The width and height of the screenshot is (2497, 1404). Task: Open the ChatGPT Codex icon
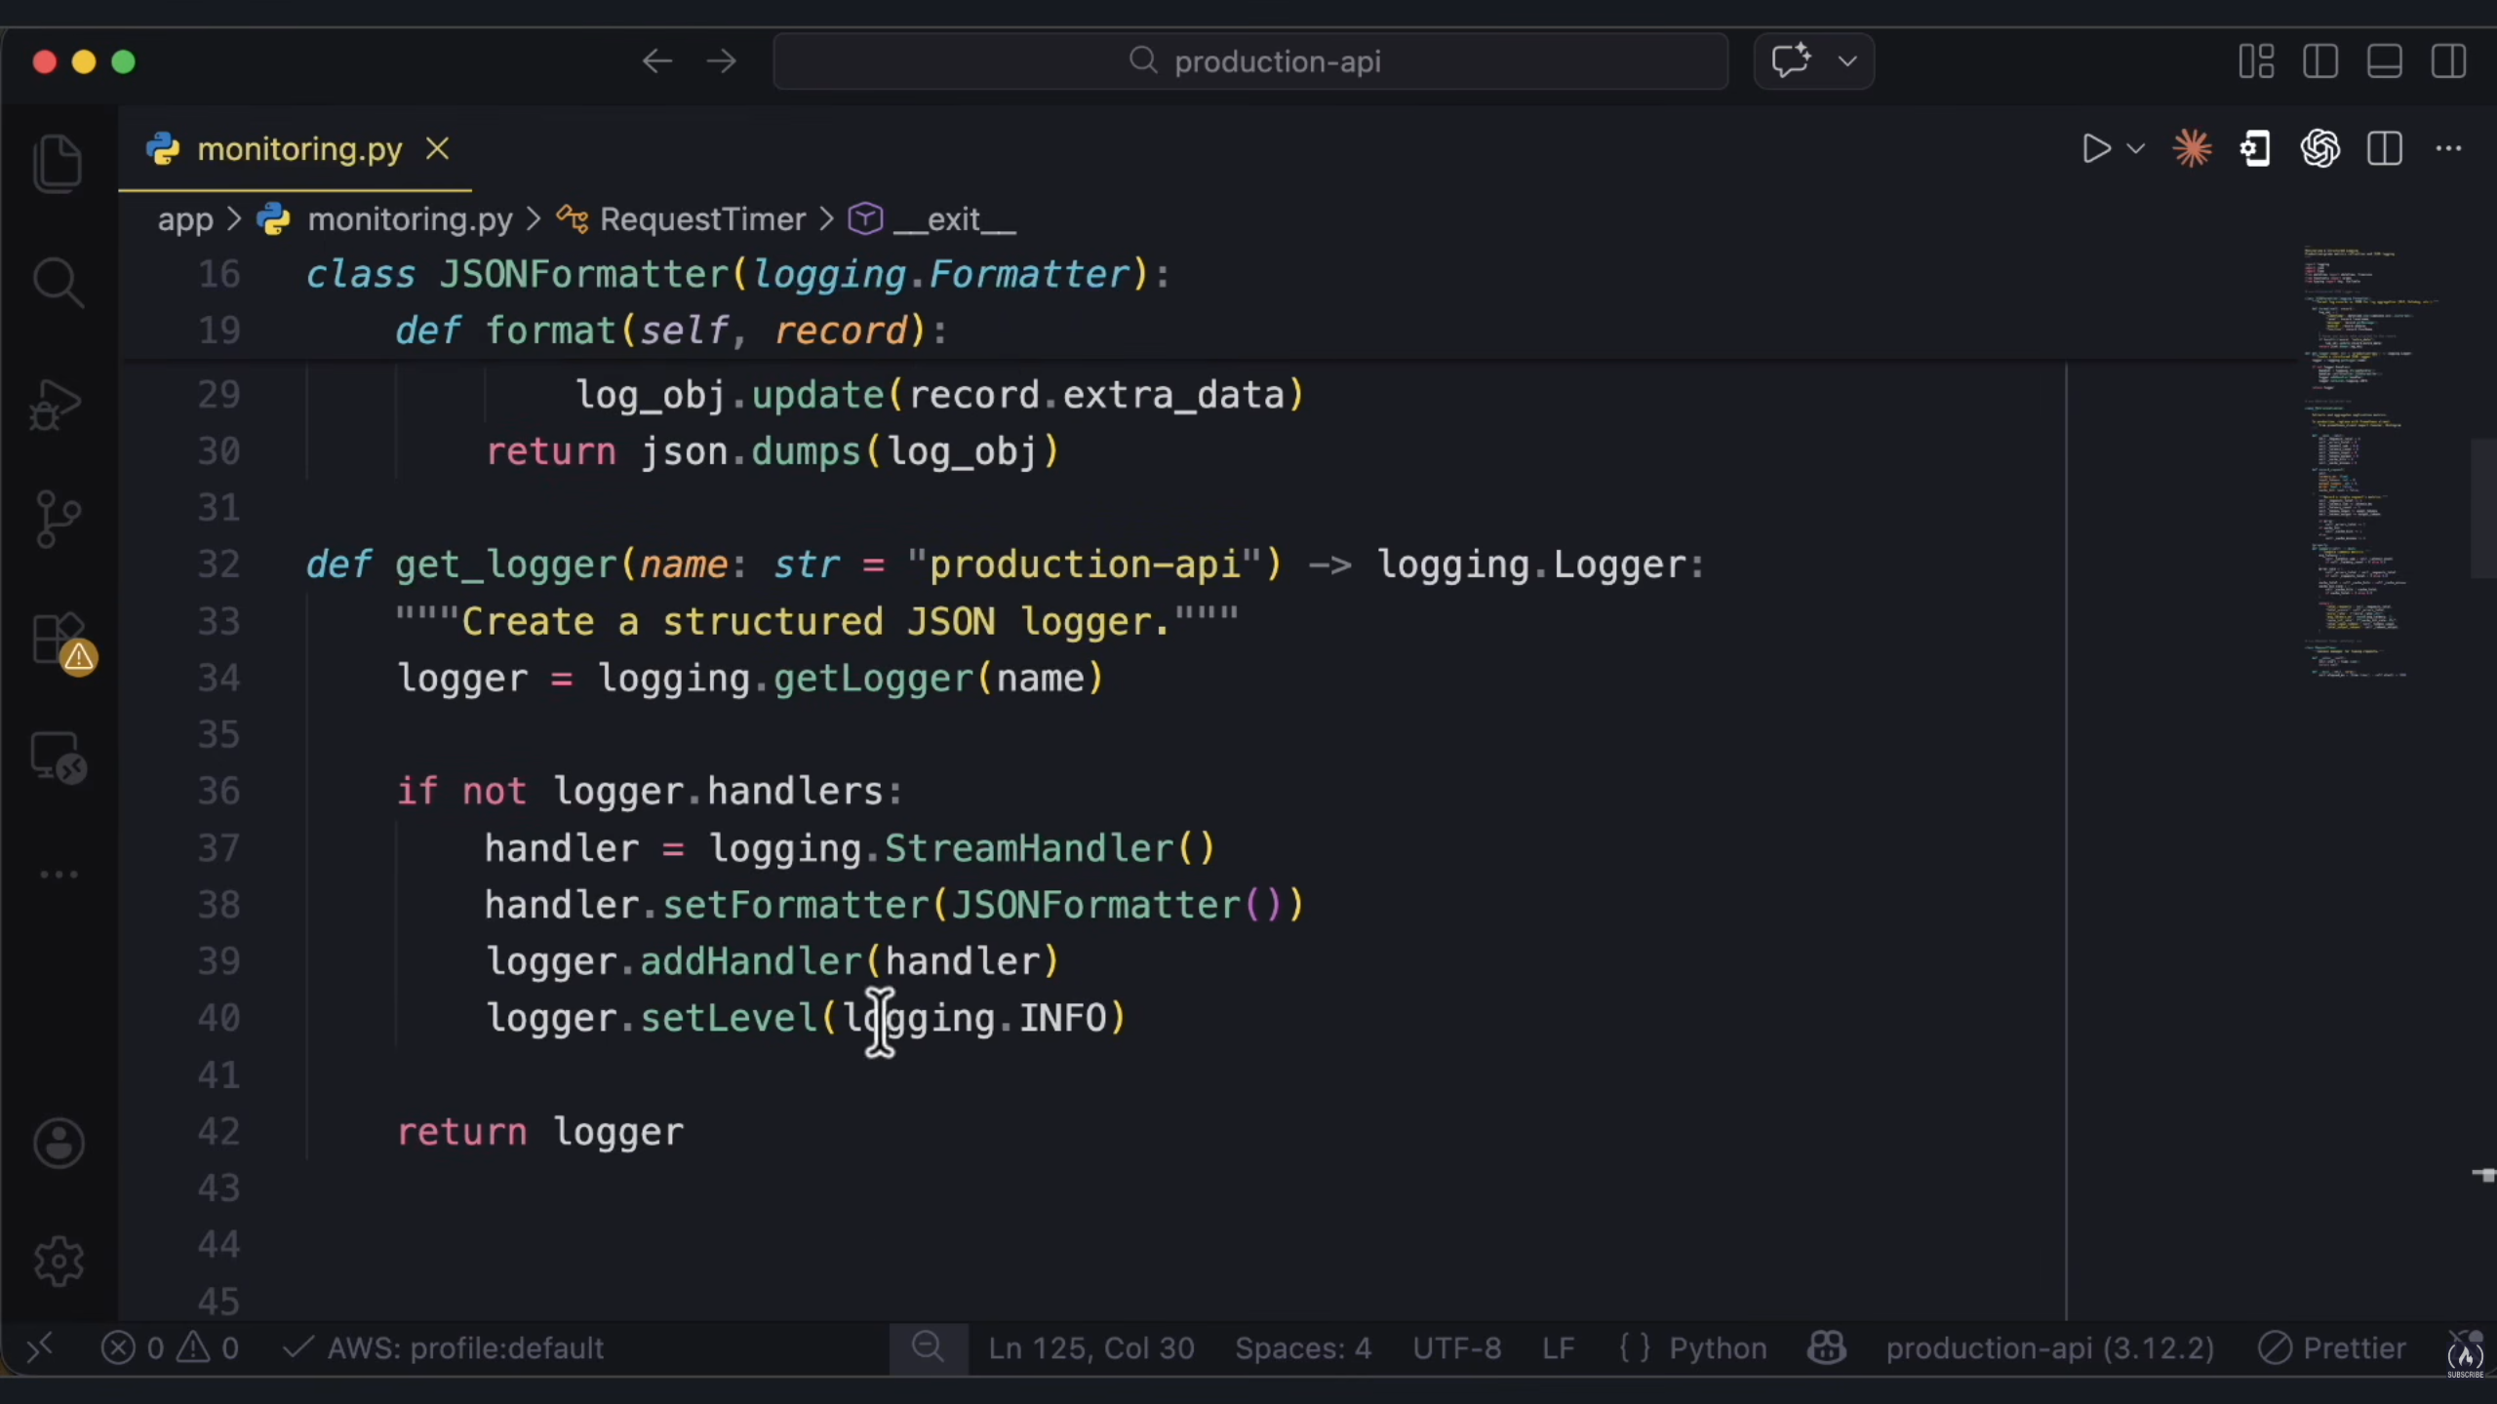point(2319,149)
